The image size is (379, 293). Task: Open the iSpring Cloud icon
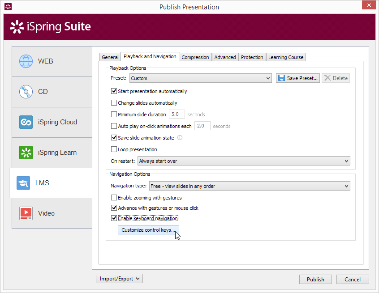click(26, 122)
